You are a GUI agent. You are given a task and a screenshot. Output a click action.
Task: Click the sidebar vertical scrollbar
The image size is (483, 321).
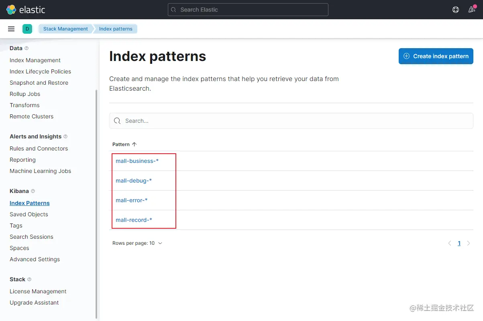click(x=96, y=204)
